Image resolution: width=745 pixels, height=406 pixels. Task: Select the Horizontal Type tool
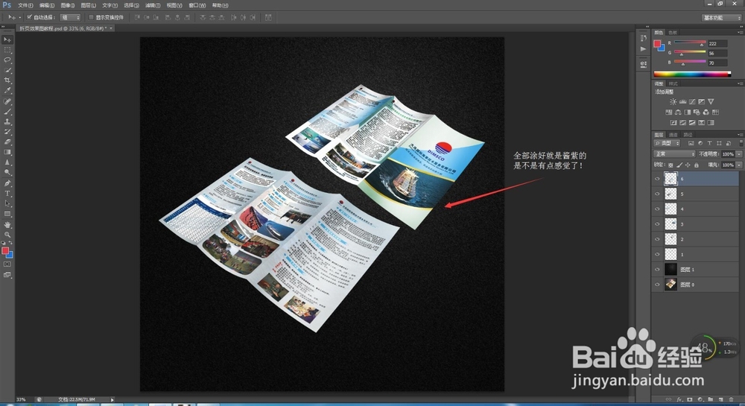[7, 193]
